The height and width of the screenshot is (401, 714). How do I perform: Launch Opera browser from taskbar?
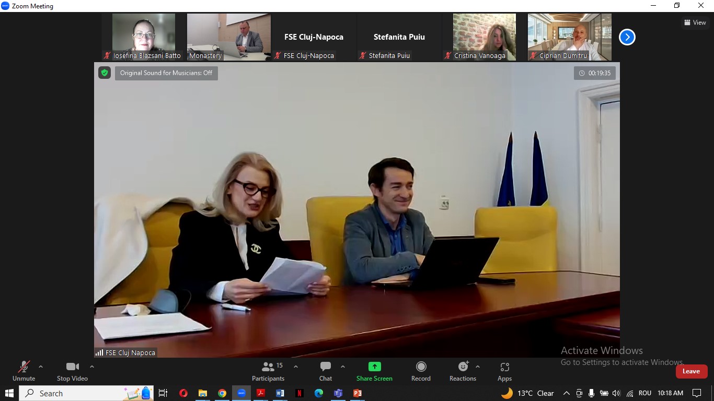pyautogui.click(x=183, y=393)
